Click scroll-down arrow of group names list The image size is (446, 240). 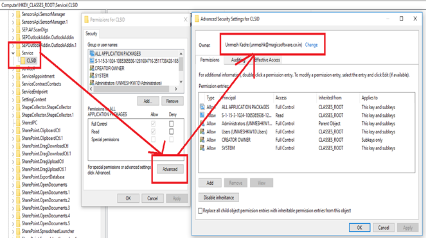tap(181, 82)
